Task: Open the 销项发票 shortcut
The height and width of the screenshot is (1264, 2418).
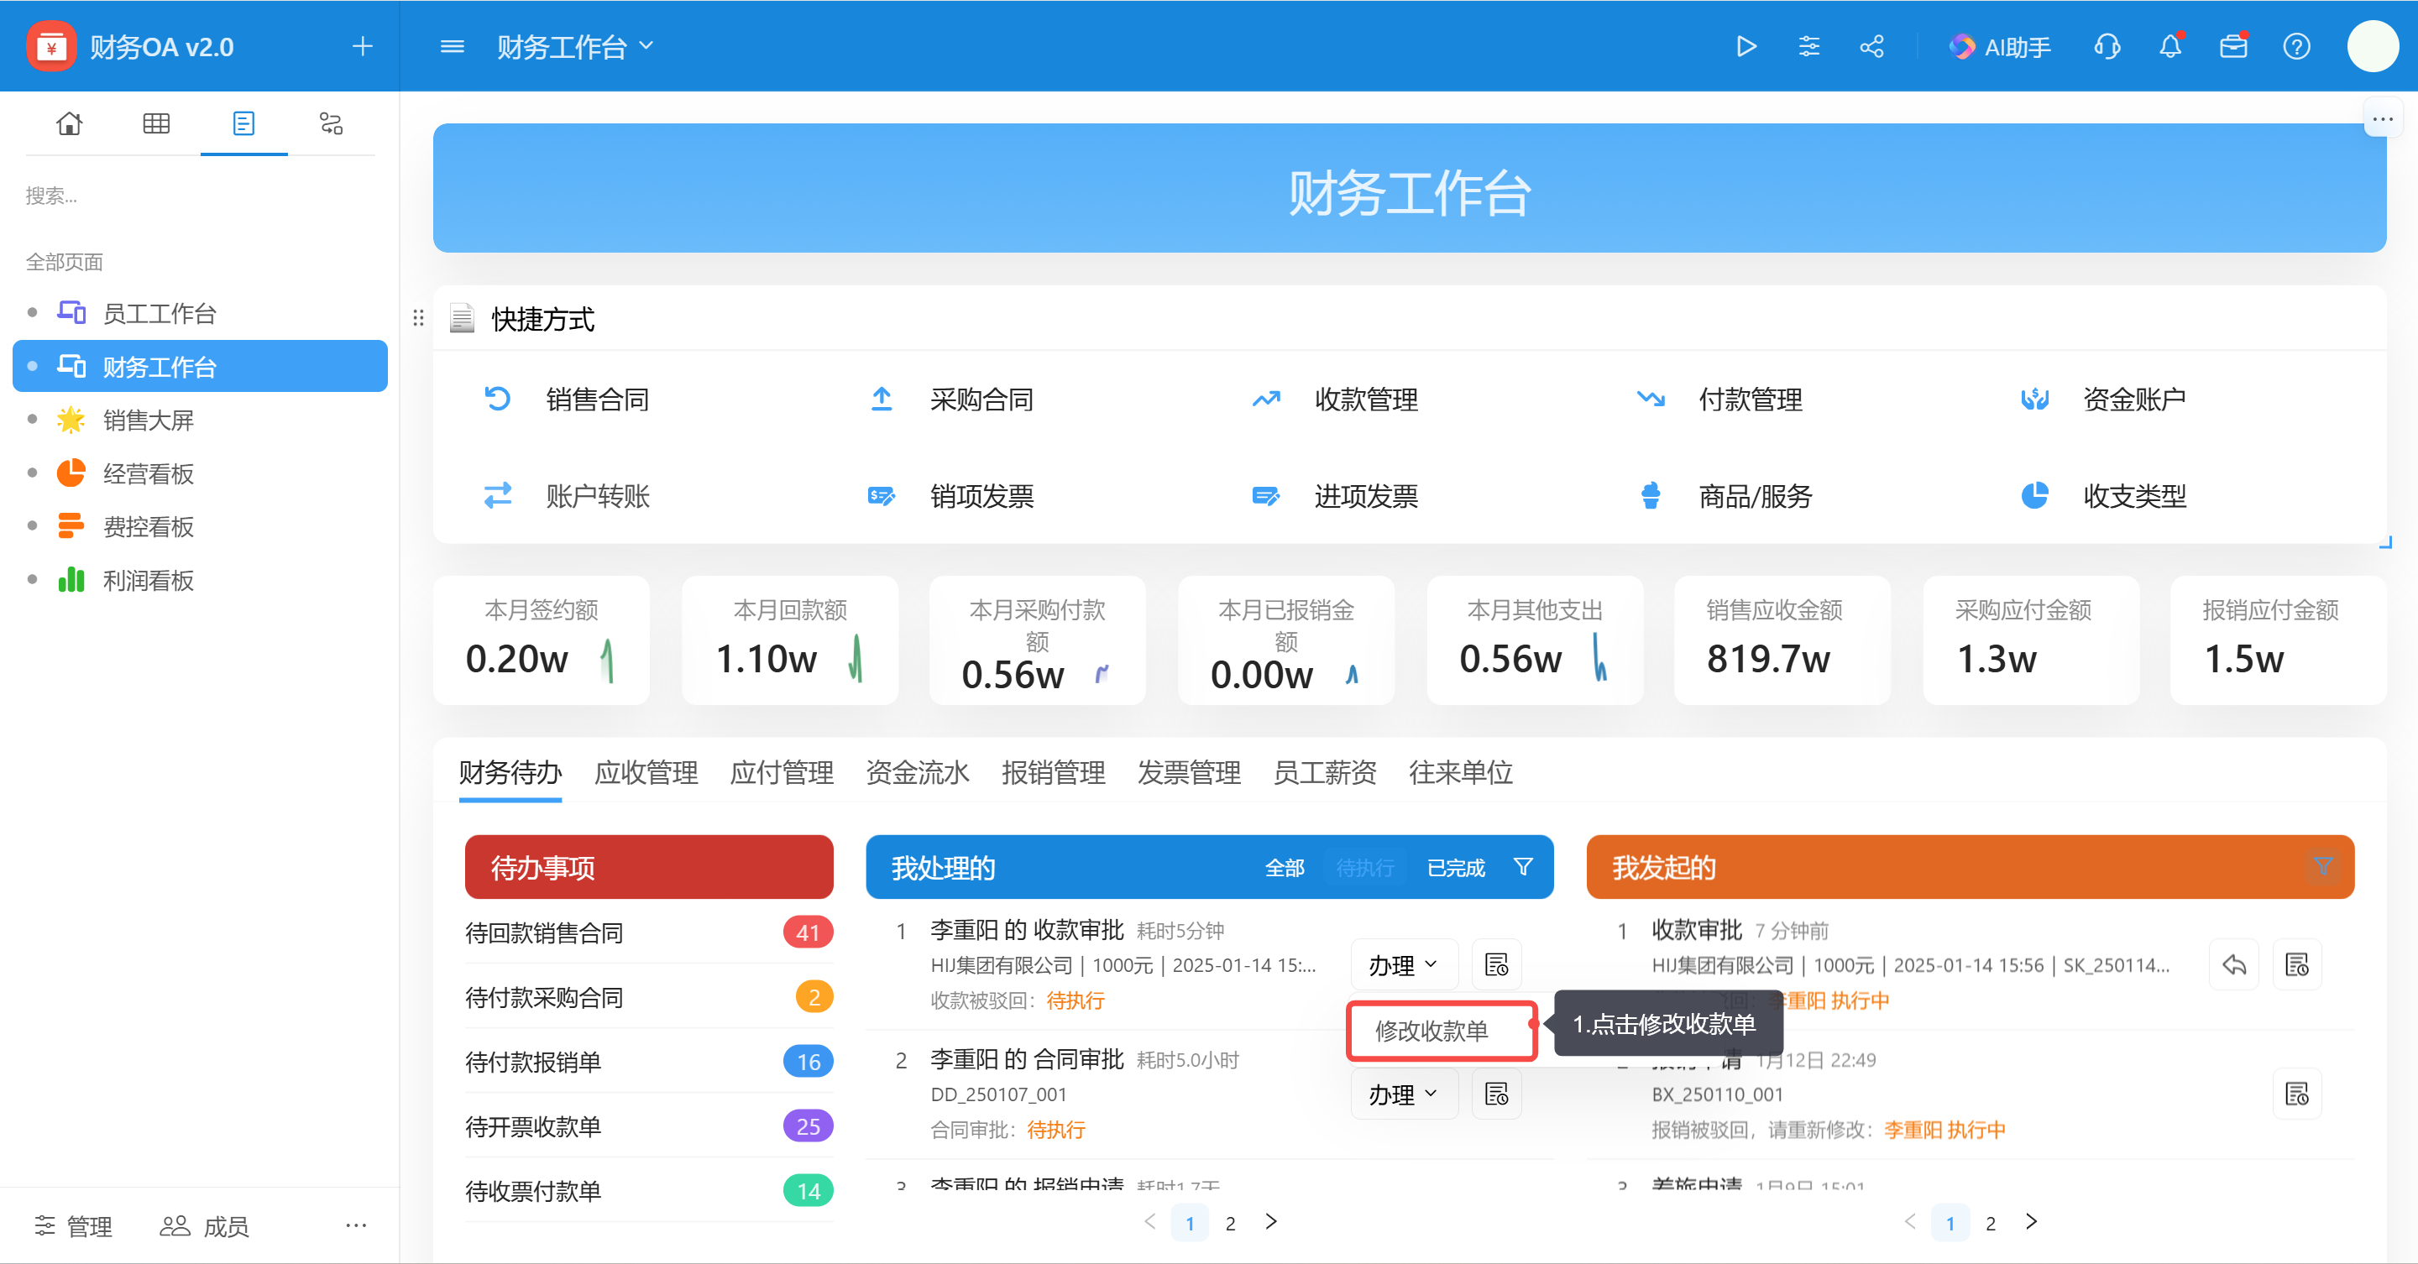Action: 950,495
